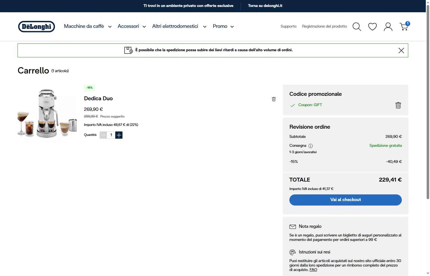Click the delayed shipping box icon
The height and width of the screenshot is (276, 430).
(x=128, y=50)
